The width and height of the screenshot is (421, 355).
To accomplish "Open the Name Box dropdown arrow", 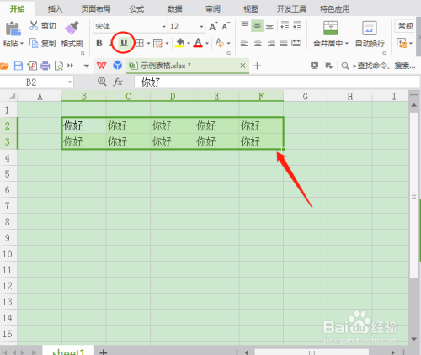I will point(70,82).
